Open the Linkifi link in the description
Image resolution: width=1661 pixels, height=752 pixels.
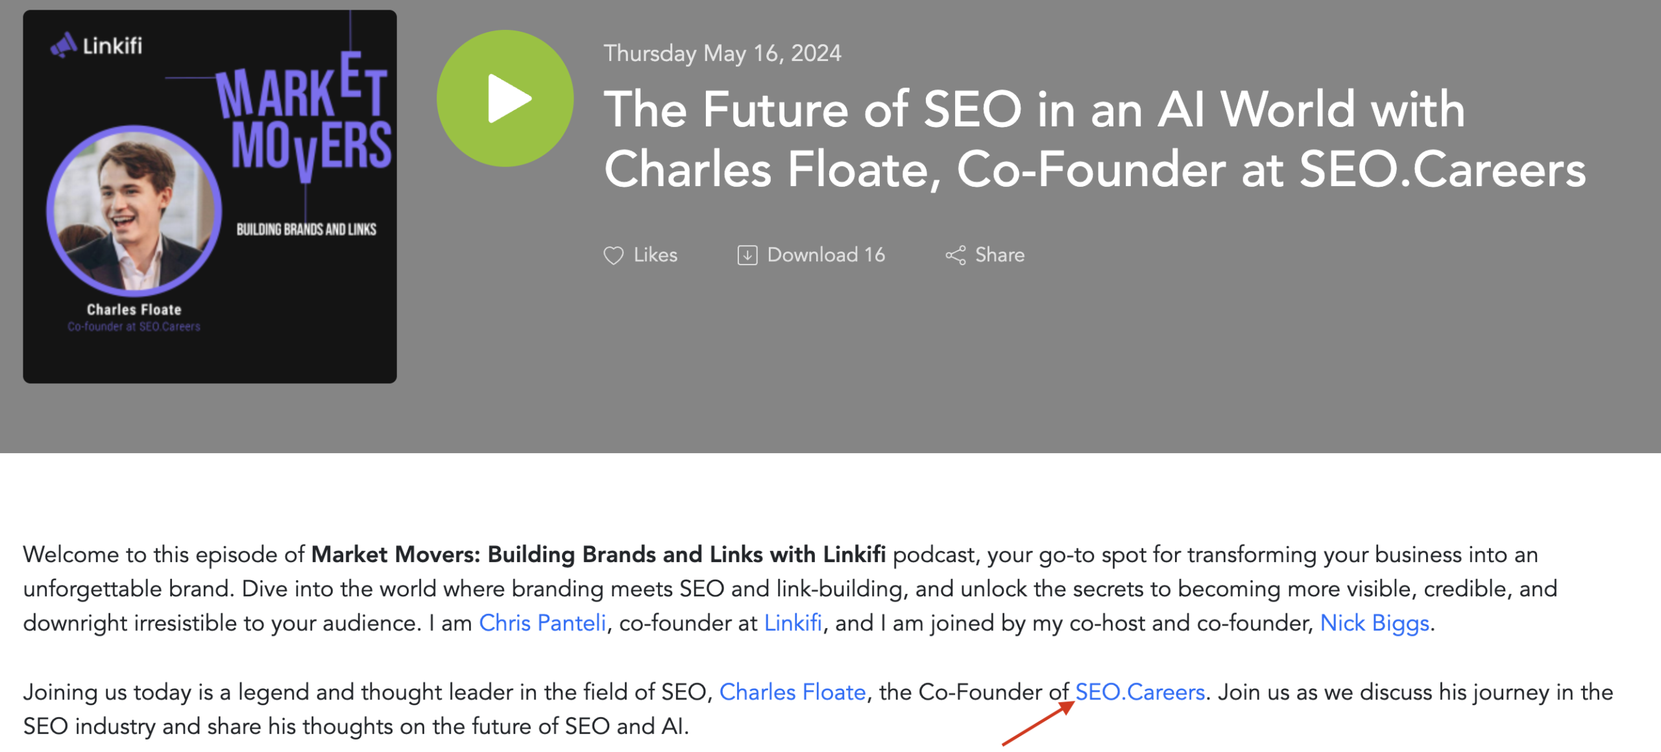[x=793, y=623]
